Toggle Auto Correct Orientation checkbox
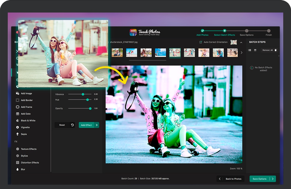The height and width of the screenshot is (189, 291). click(x=201, y=42)
